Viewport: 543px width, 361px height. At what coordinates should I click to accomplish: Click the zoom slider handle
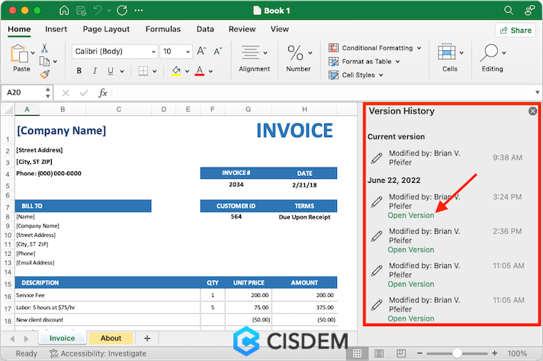coord(456,353)
